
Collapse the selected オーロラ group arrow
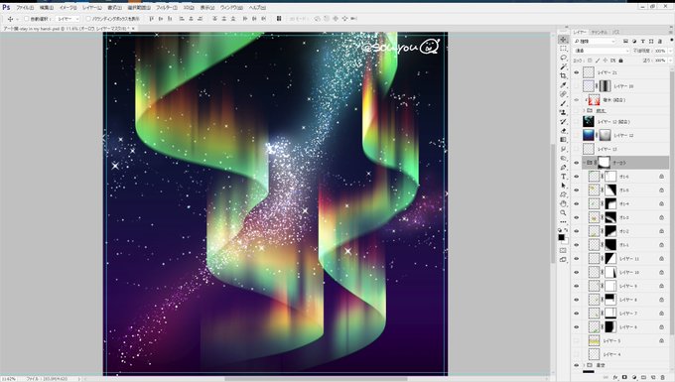(585, 163)
